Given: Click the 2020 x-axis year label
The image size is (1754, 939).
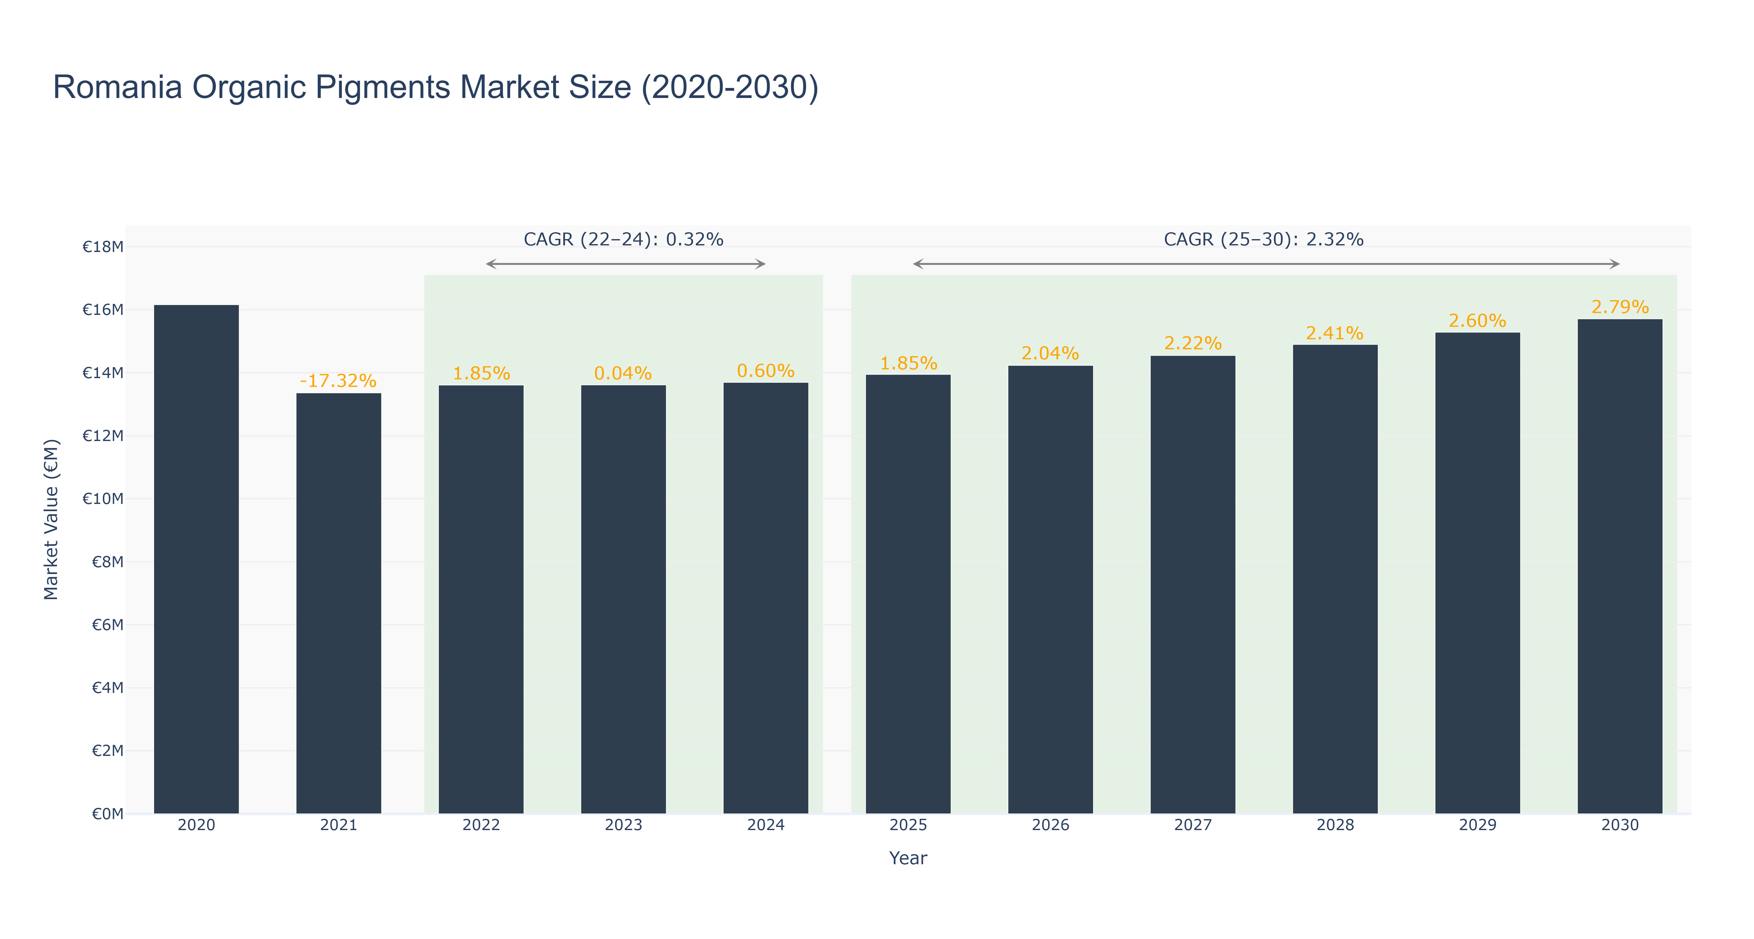Looking at the screenshot, I should coord(196,825).
